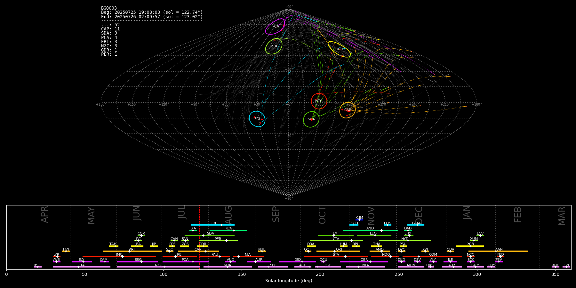Click the red STA shower bar
576x288 pixels.
pyautogui.click(x=336, y=256)
